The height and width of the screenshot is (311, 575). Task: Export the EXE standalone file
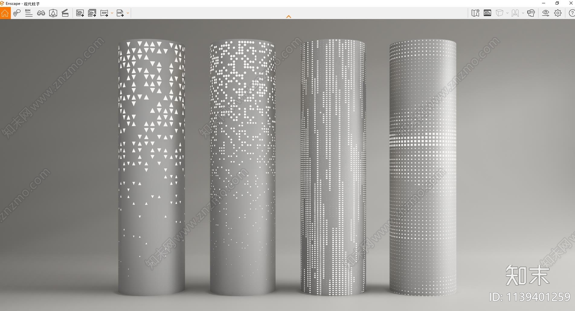[120, 13]
